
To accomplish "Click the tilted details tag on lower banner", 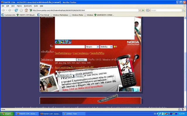I will (x=108, y=98).
